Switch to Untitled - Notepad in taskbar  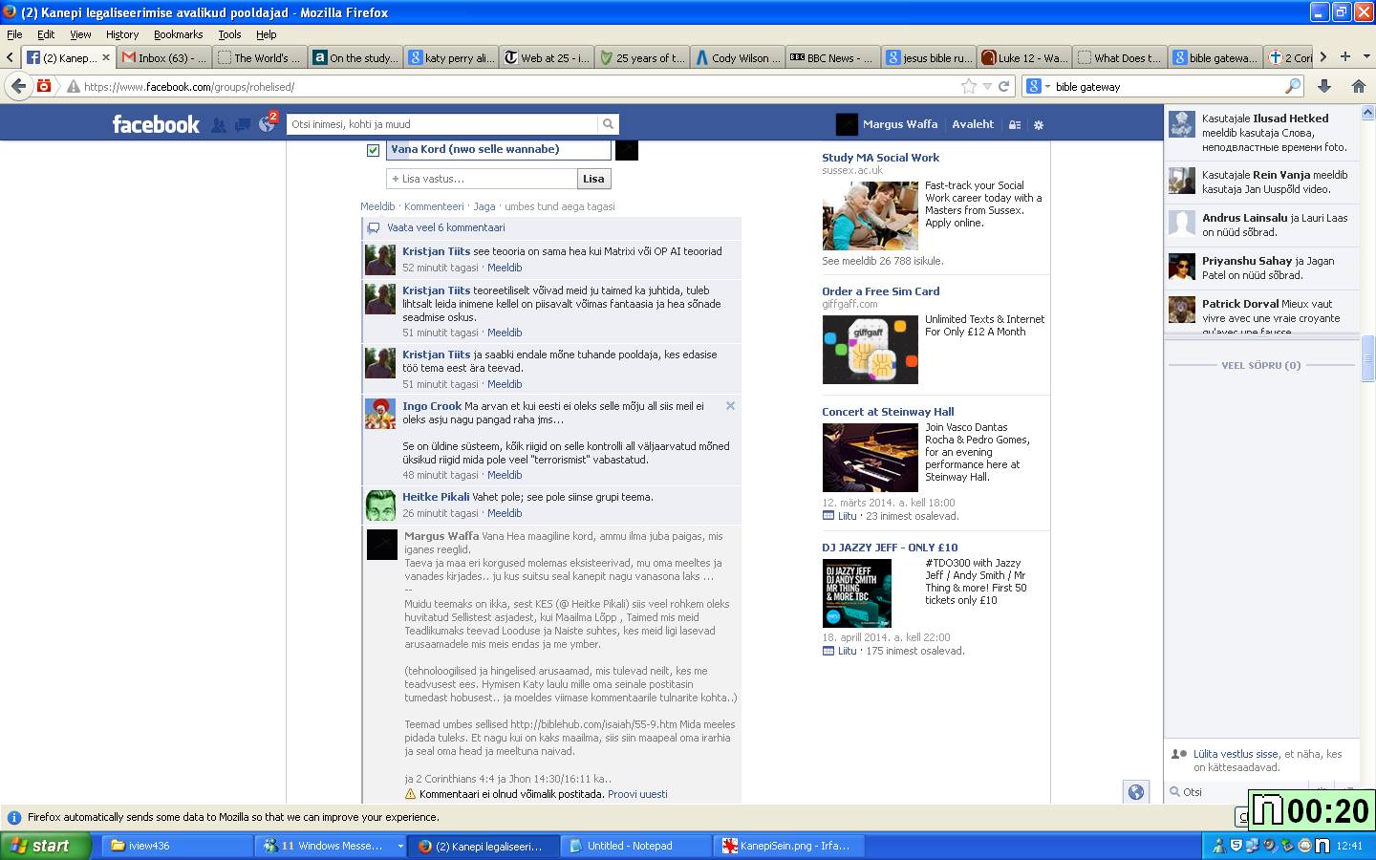tap(635, 846)
